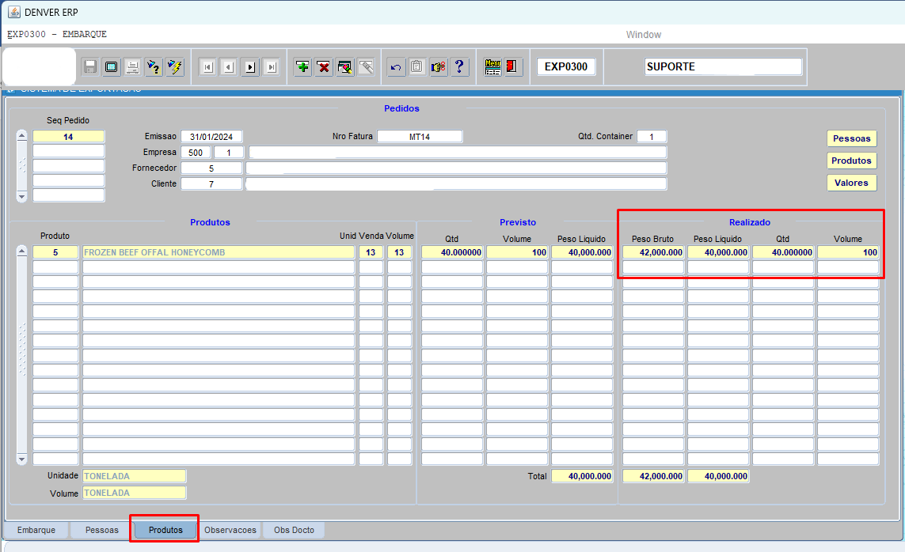Click the Emissao date field 31/01/2024

[x=211, y=137]
